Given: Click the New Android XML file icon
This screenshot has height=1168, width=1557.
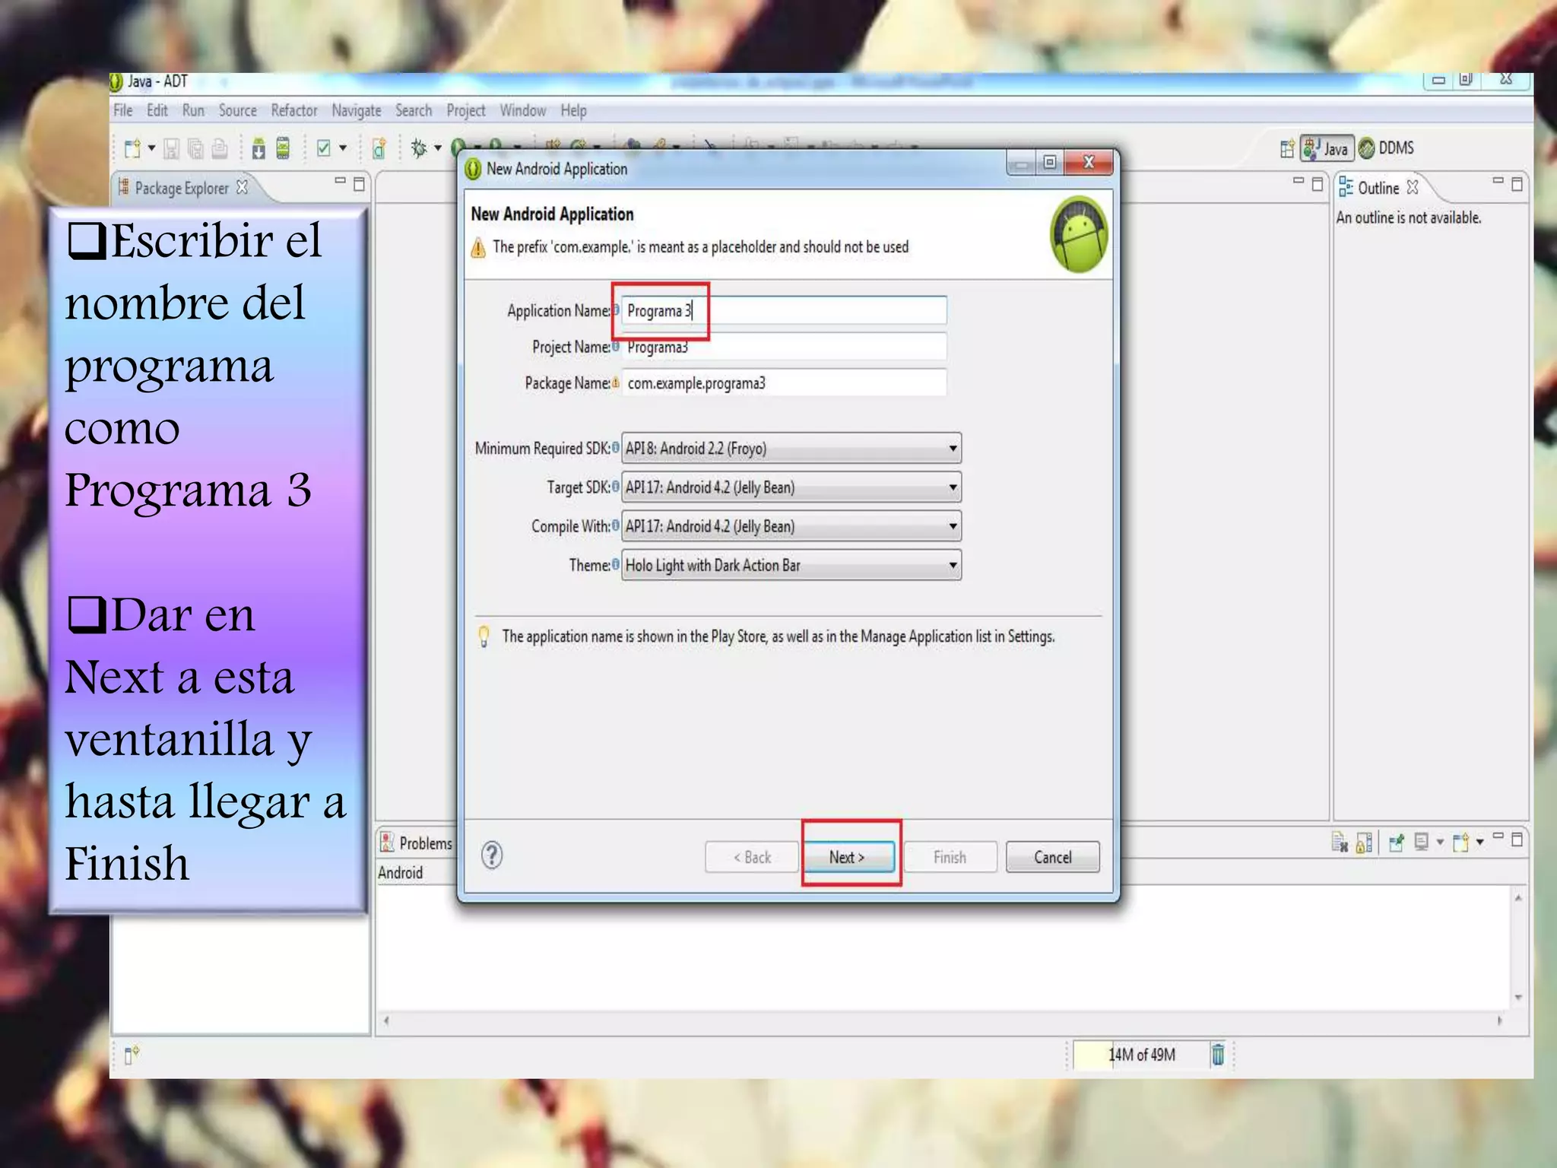Looking at the screenshot, I should coord(379,148).
